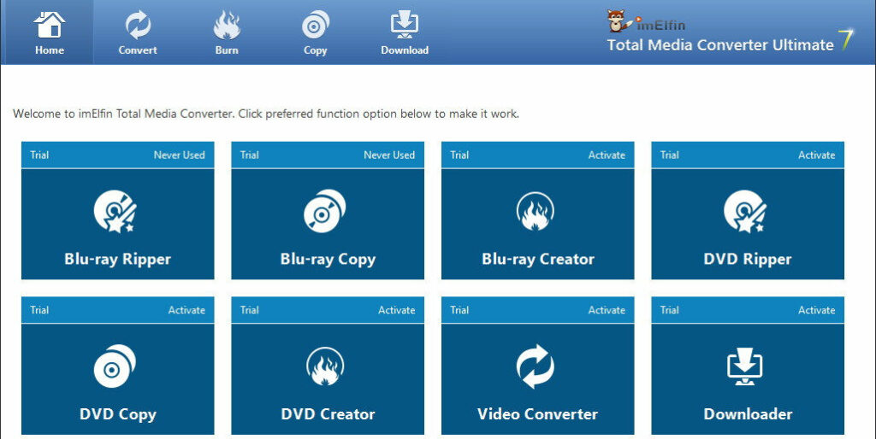Image resolution: width=876 pixels, height=439 pixels.
Task: Click Activate on the DVD Ripper tile
Action: pos(817,155)
